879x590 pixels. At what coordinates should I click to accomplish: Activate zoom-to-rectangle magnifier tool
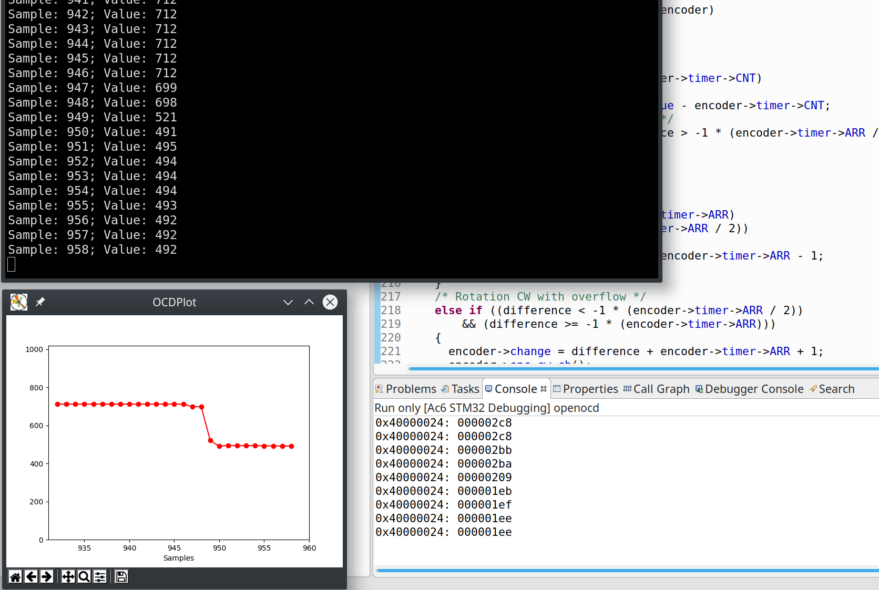(84, 577)
